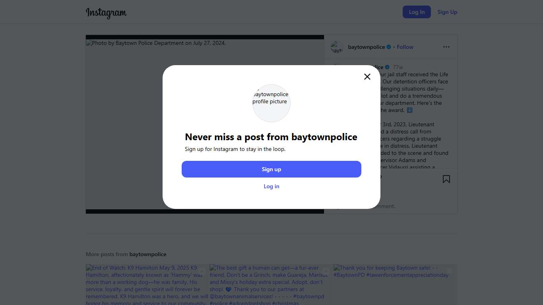Click the Instagram logo in header
Image resolution: width=543 pixels, height=305 pixels.
point(106,12)
